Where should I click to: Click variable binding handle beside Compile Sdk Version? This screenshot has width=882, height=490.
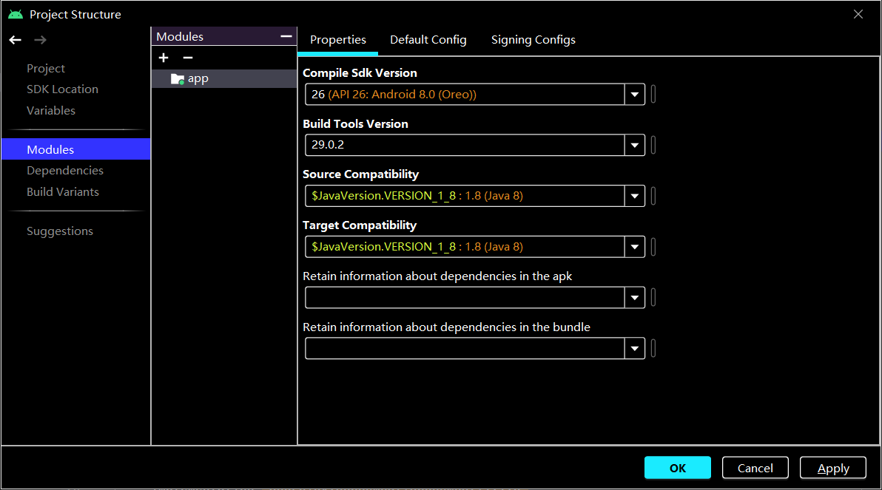pos(653,95)
